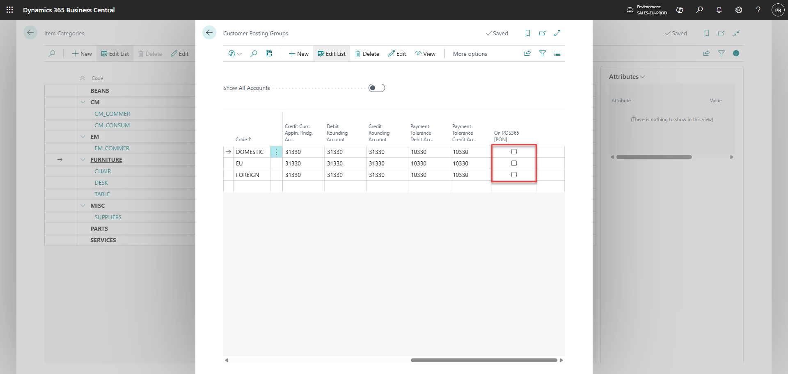Bookmark the Customer Posting Groups page

pyautogui.click(x=528, y=33)
